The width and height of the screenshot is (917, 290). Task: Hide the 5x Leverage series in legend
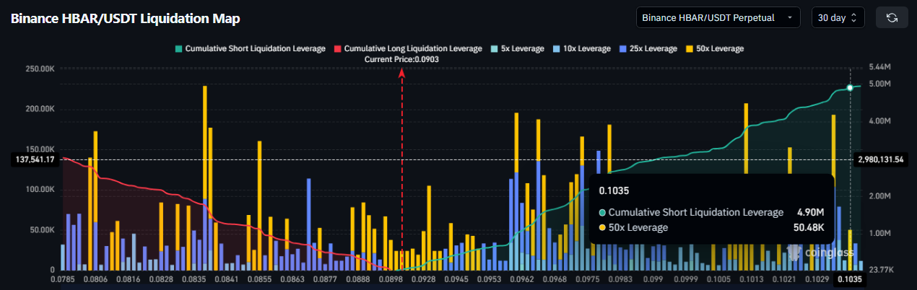516,48
